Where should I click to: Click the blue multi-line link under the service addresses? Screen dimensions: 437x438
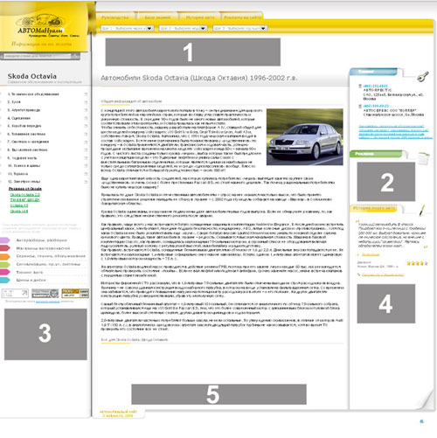coord(395,132)
